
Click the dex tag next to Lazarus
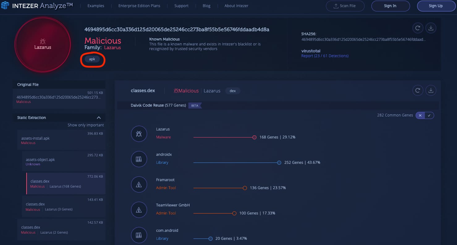(x=233, y=91)
